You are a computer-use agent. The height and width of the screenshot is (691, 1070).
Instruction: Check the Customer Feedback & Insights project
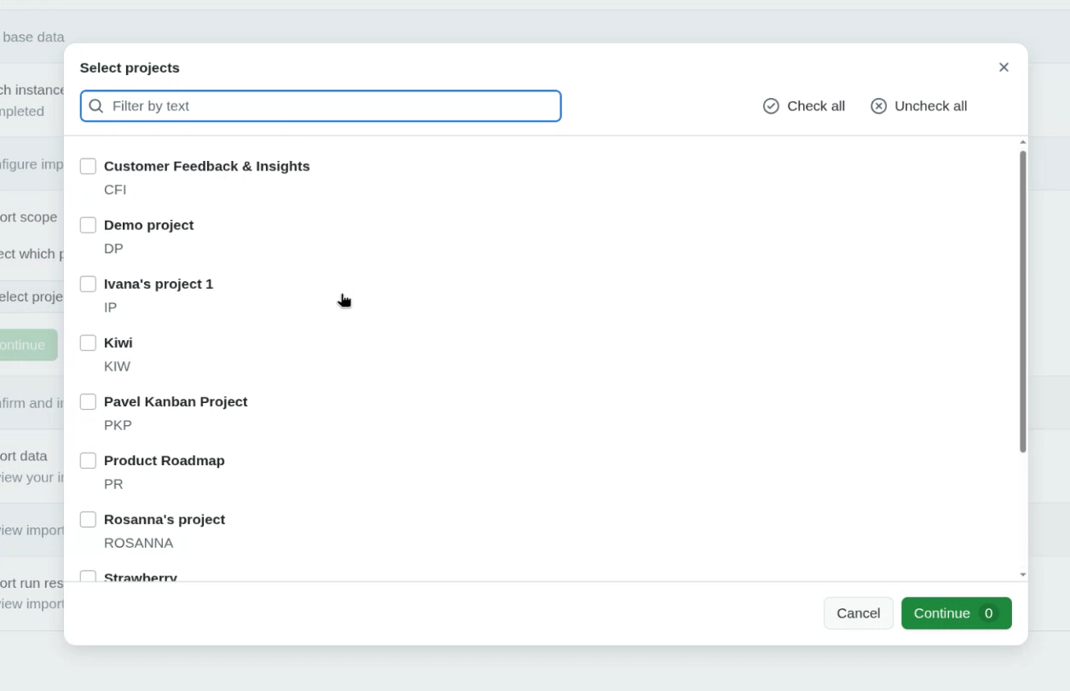tap(88, 165)
